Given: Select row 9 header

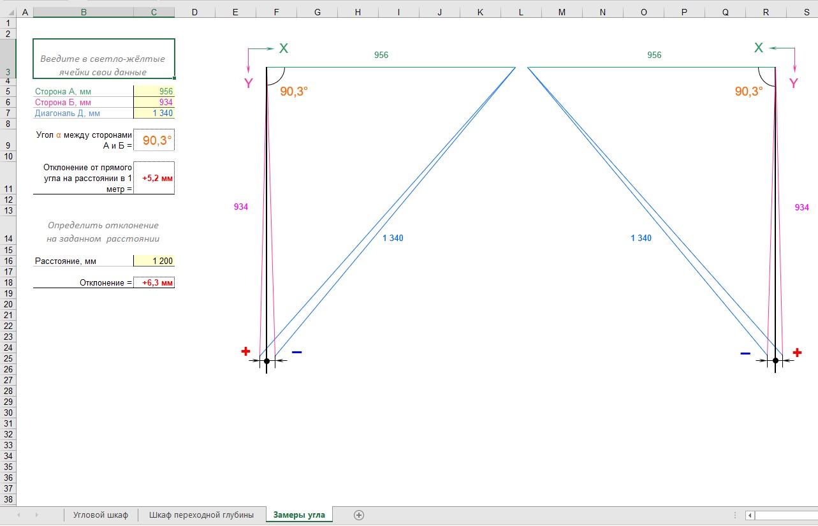Looking at the screenshot, I should tap(7, 140).
